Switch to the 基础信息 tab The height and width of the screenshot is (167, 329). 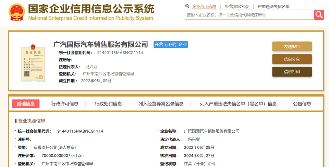(x=26, y=104)
